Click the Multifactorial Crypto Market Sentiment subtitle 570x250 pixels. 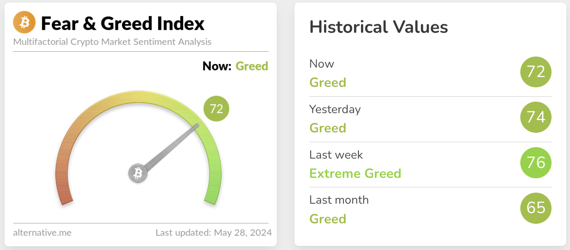pyautogui.click(x=112, y=42)
